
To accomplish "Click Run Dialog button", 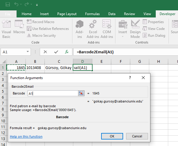I will (154, 35).
